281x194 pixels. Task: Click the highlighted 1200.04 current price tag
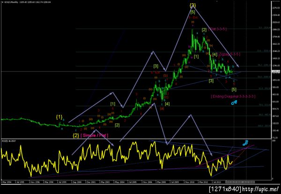pyautogui.click(x=275, y=72)
